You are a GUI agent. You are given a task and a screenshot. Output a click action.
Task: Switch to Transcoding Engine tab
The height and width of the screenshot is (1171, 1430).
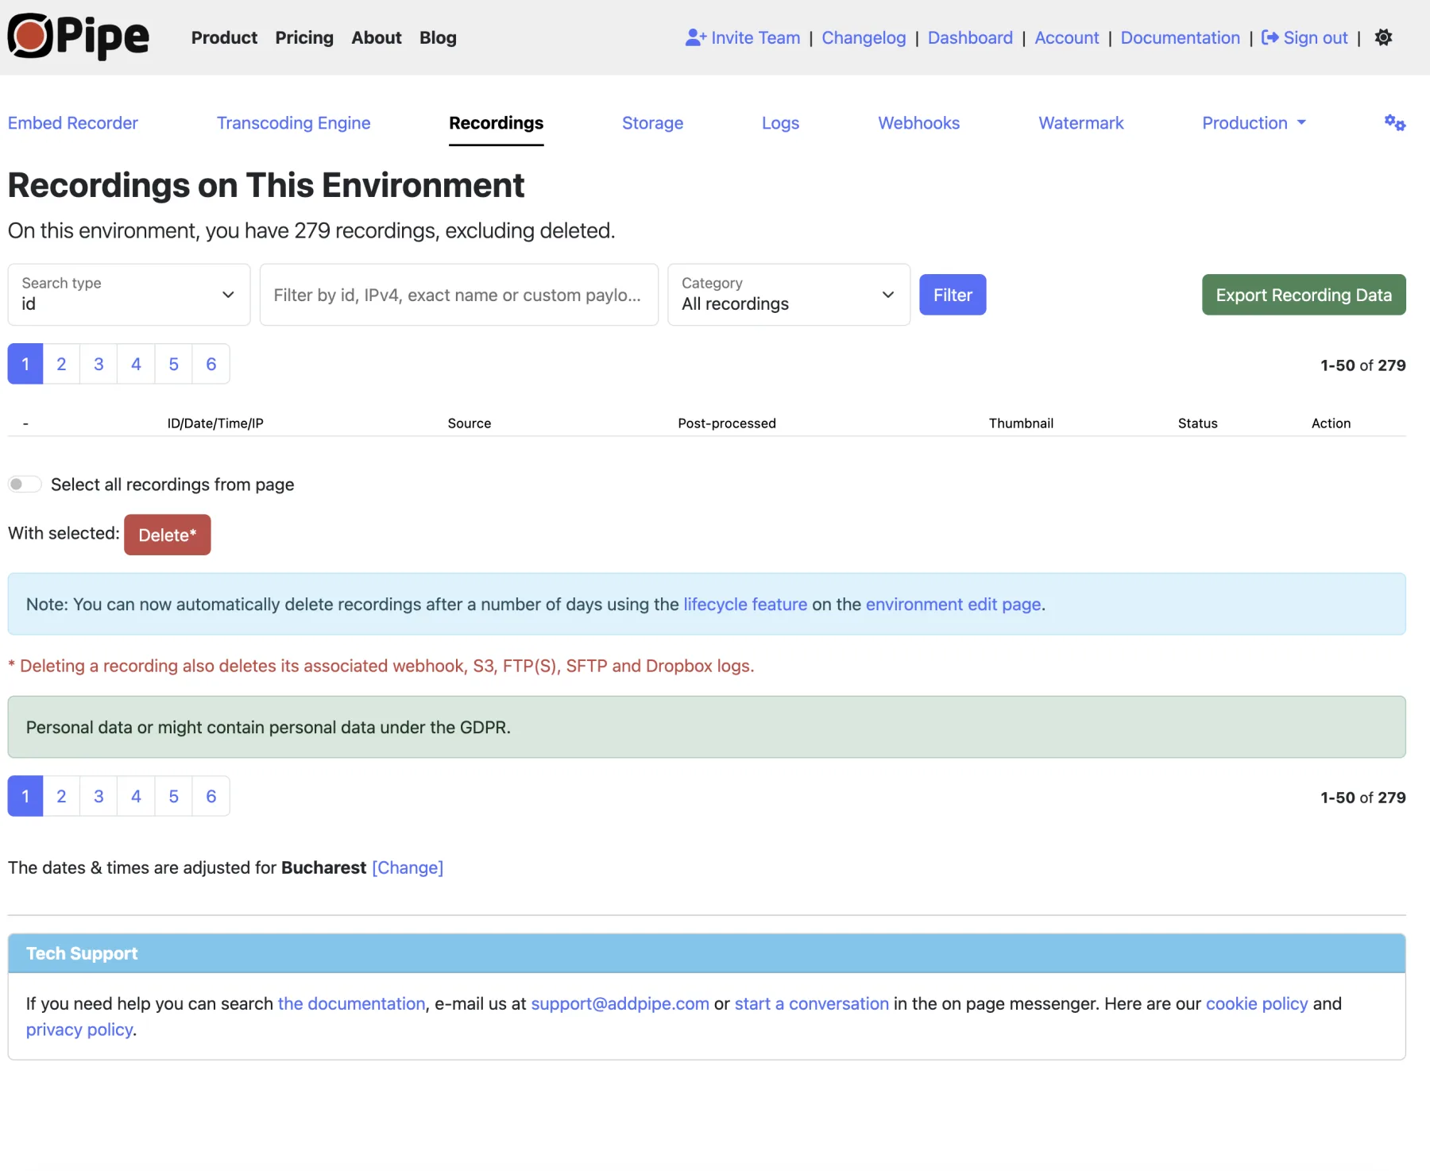[294, 123]
